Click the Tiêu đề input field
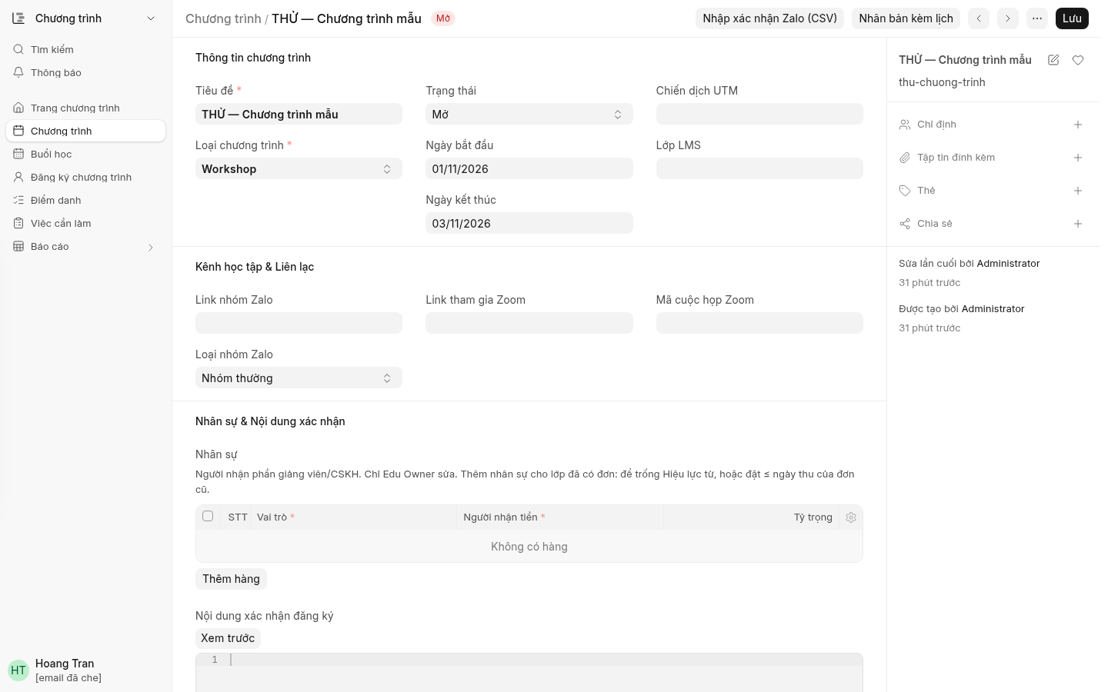The image size is (1108, 692). point(299,114)
